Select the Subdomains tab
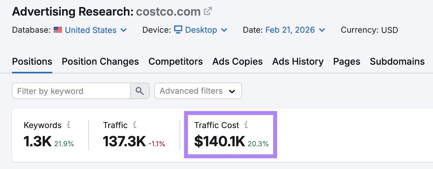This screenshot has height=169, width=433. (x=397, y=61)
